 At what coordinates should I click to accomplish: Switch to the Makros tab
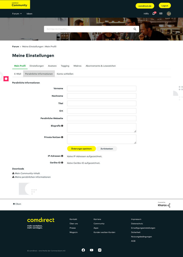tap(77, 66)
